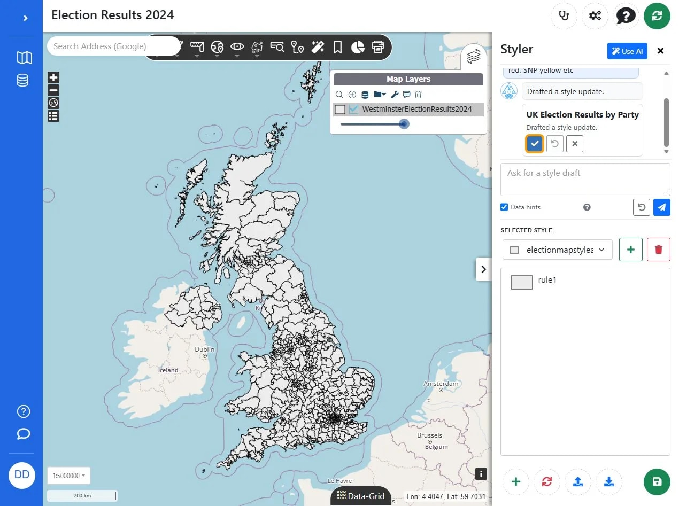Select the map with pins tool
Image resolution: width=679 pixels, height=506 pixels.
tap(257, 47)
